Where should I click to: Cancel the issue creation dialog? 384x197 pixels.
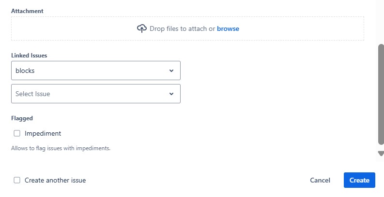coord(320,180)
